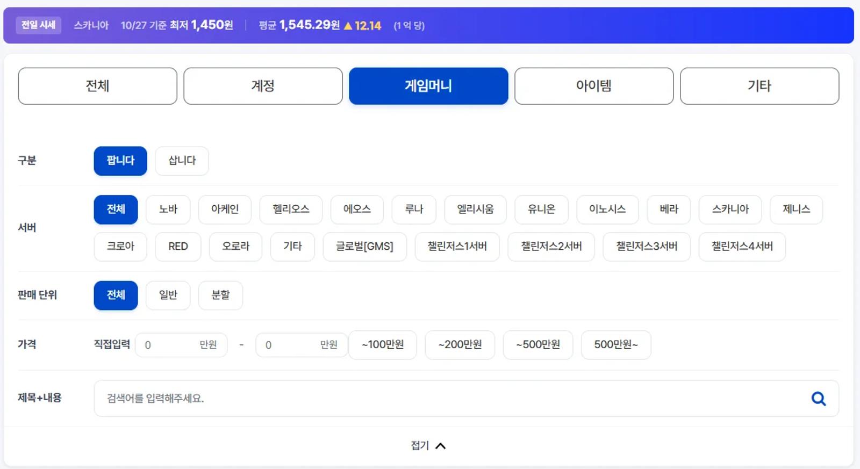Image resolution: width=860 pixels, height=469 pixels.
Task: Focus the minimum price input
Action: [x=181, y=345]
